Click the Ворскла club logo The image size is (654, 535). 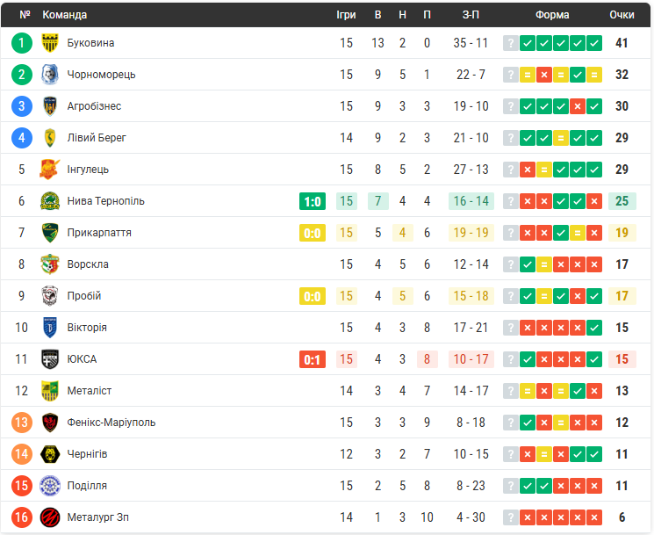(50, 264)
